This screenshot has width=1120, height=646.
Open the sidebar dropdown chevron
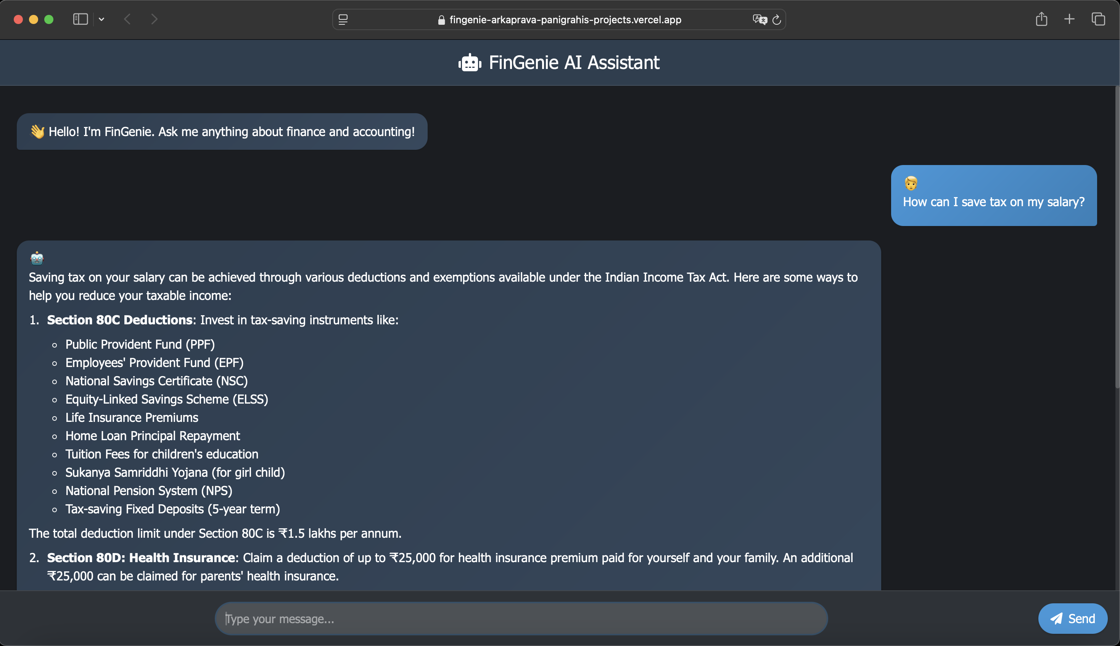[102, 19]
